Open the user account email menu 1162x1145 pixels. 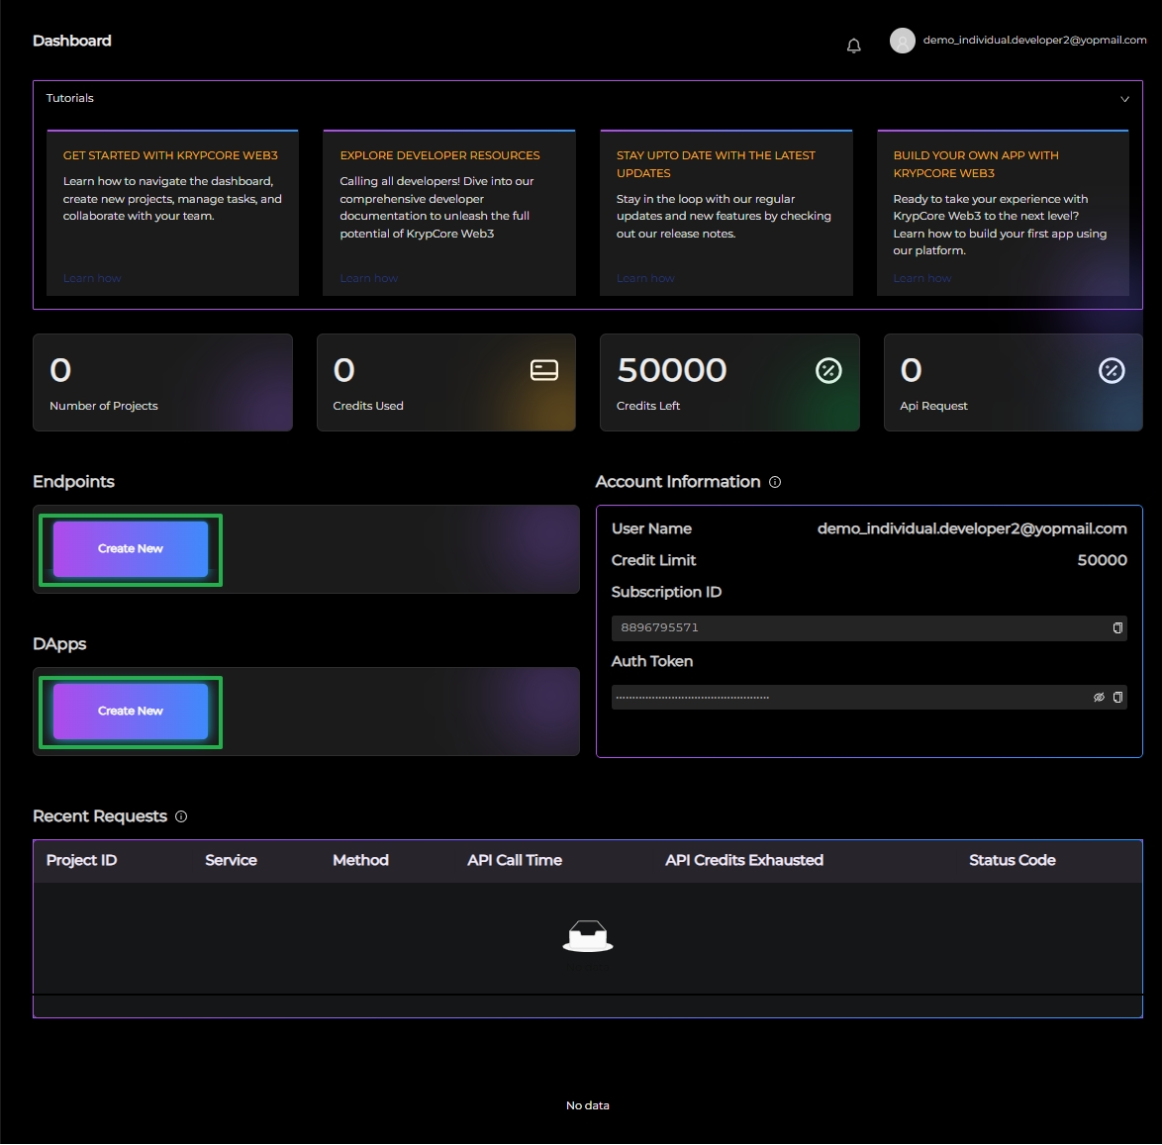click(1033, 41)
